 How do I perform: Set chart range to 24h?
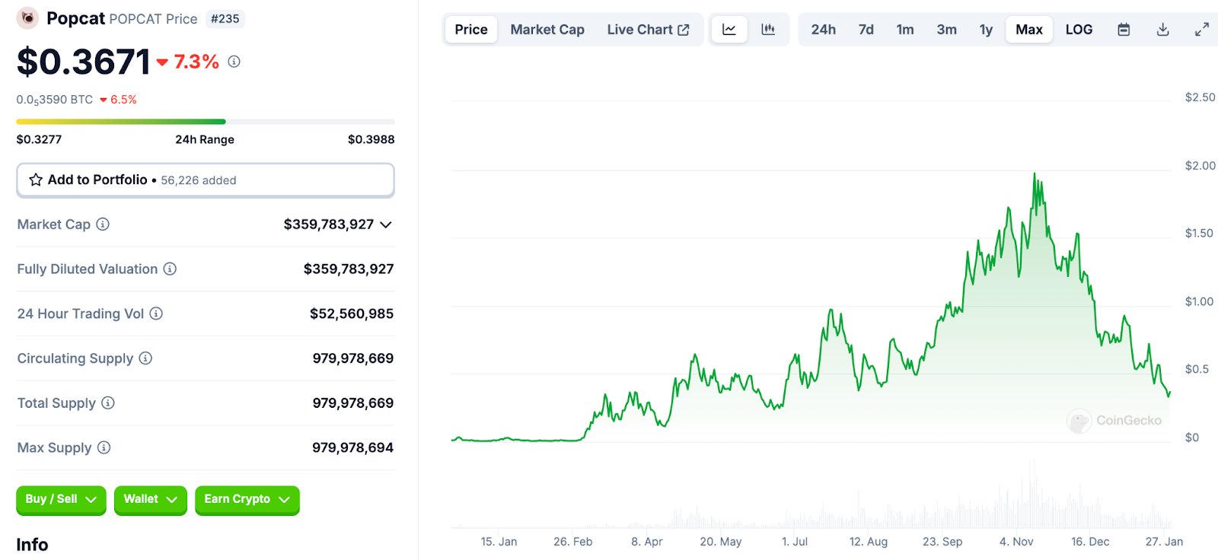click(x=823, y=30)
